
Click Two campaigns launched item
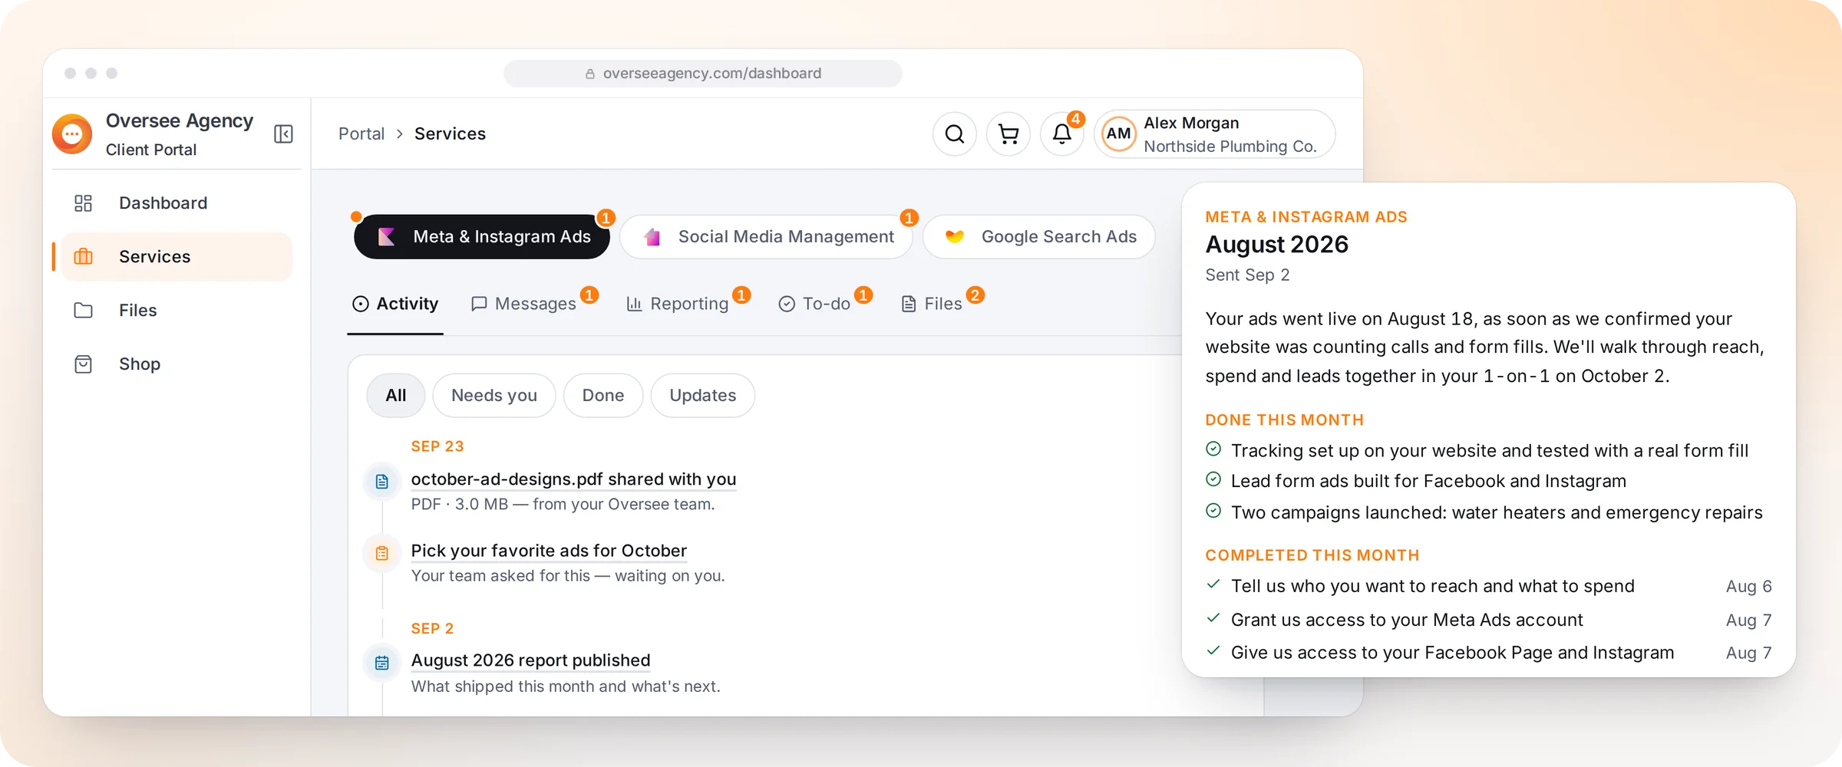1484,512
